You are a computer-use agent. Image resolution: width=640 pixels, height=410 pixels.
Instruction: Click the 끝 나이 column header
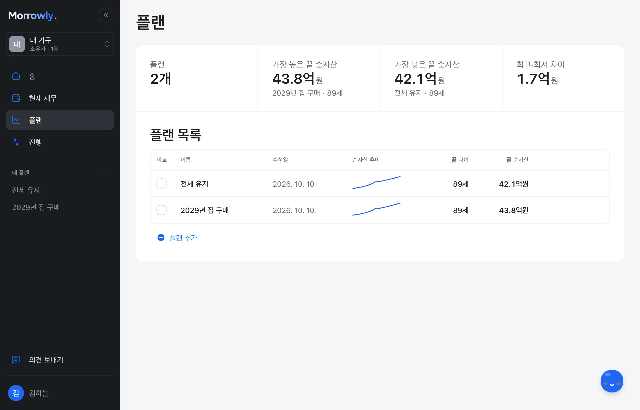point(460,160)
